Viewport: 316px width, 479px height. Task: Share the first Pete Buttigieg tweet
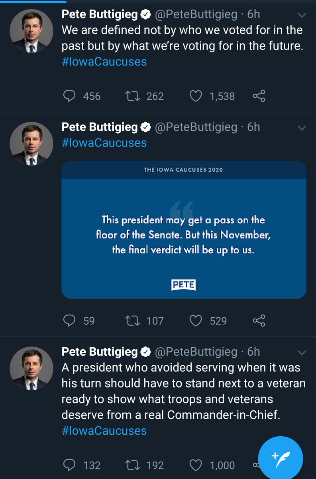(x=259, y=96)
